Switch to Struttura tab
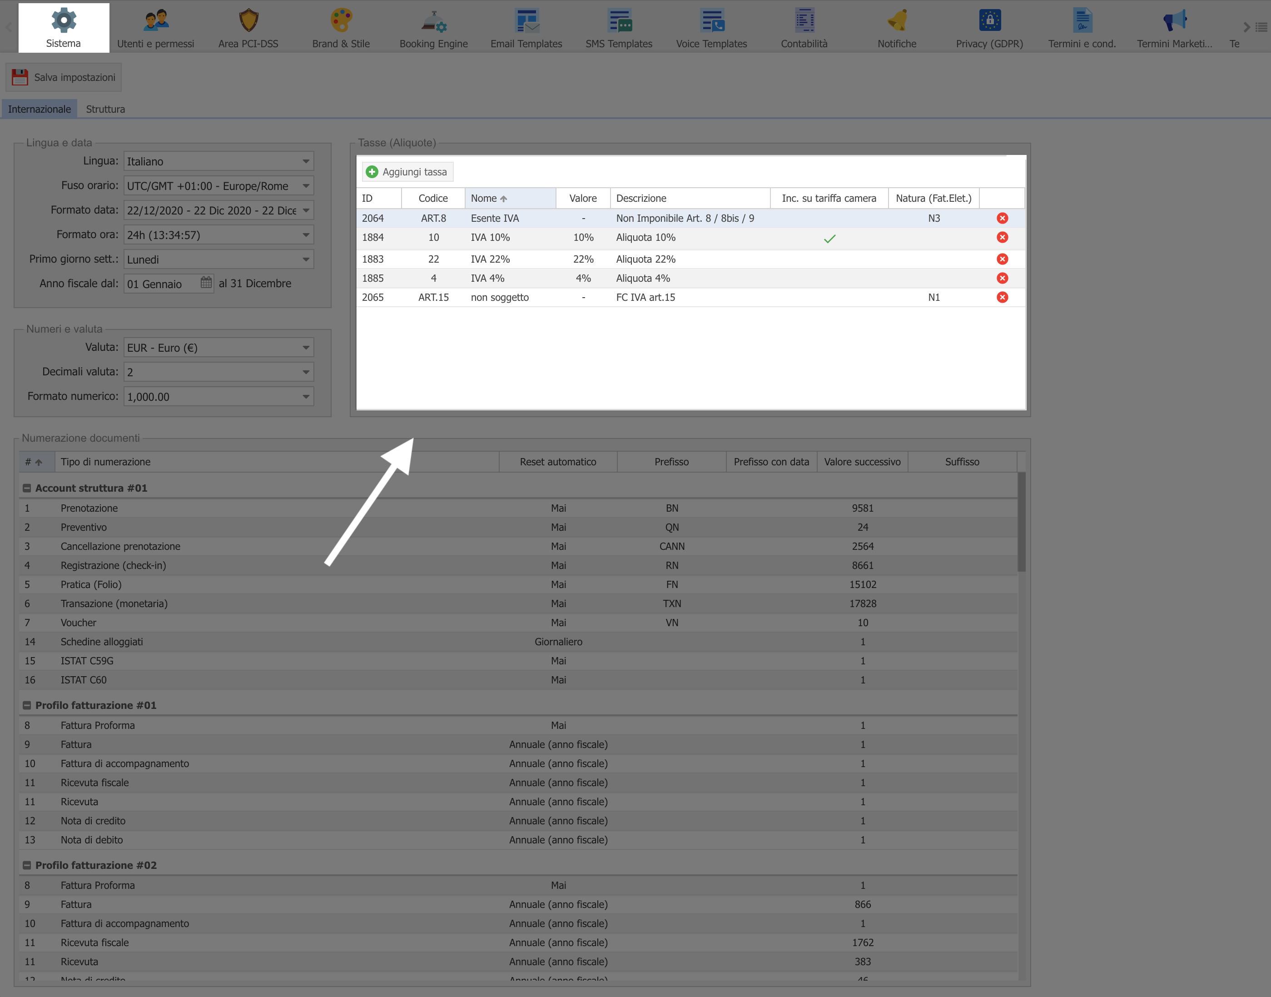The width and height of the screenshot is (1271, 997). [x=106, y=109]
